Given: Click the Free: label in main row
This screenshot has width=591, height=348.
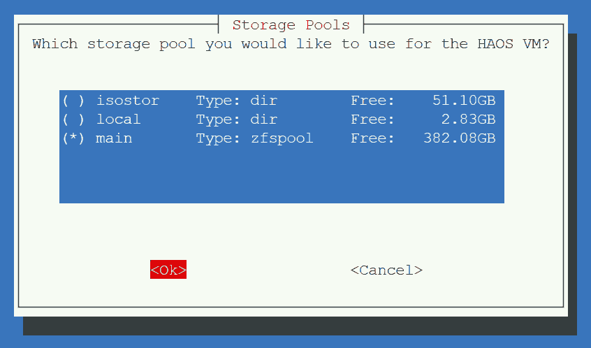Looking at the screenshot, I should pyautogui.click(x=372, y=138).
